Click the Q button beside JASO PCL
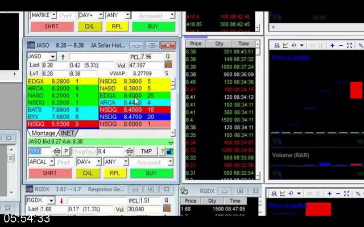 click(168, 57)
